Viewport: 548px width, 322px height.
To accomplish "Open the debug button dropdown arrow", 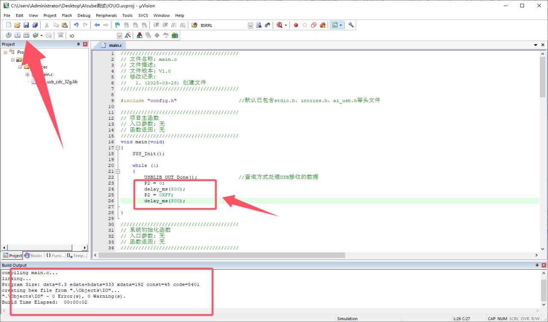I will pos(286,25).
